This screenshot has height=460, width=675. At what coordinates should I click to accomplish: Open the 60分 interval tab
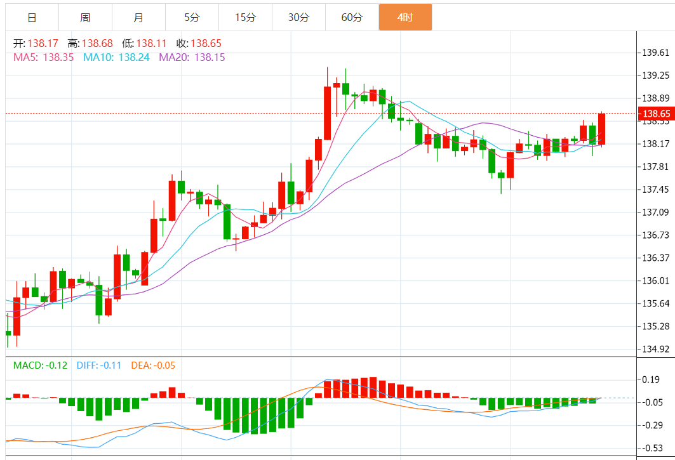(x=352, y=17)
